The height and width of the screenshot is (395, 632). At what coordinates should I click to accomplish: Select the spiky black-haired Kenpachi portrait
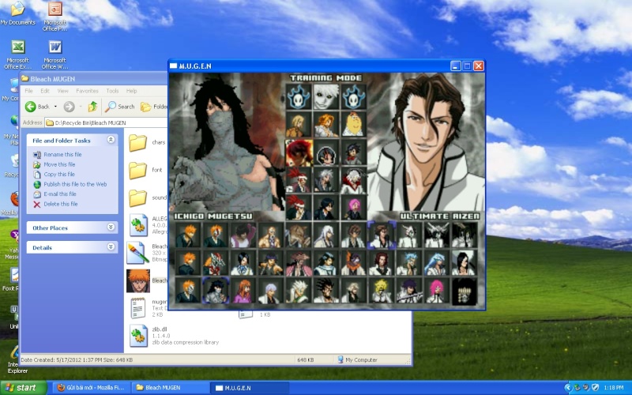tap(326, 291)
